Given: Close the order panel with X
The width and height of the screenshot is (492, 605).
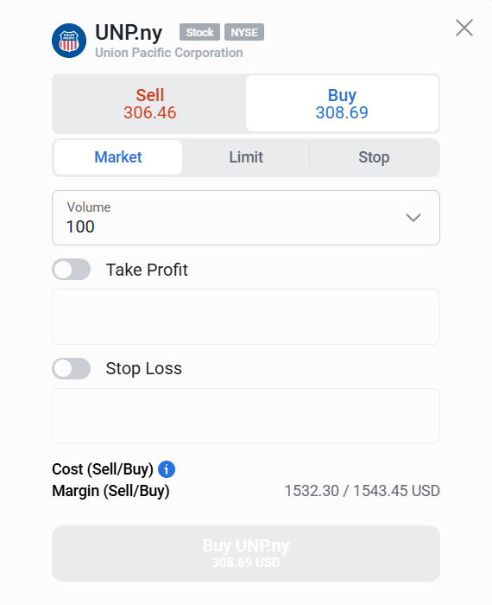Looking at the screenshot, I should coord(464,28).
